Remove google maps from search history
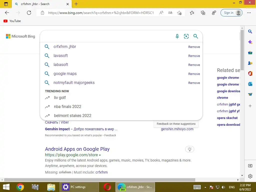This screenshot has height=192, width=256. coord(194,74)
